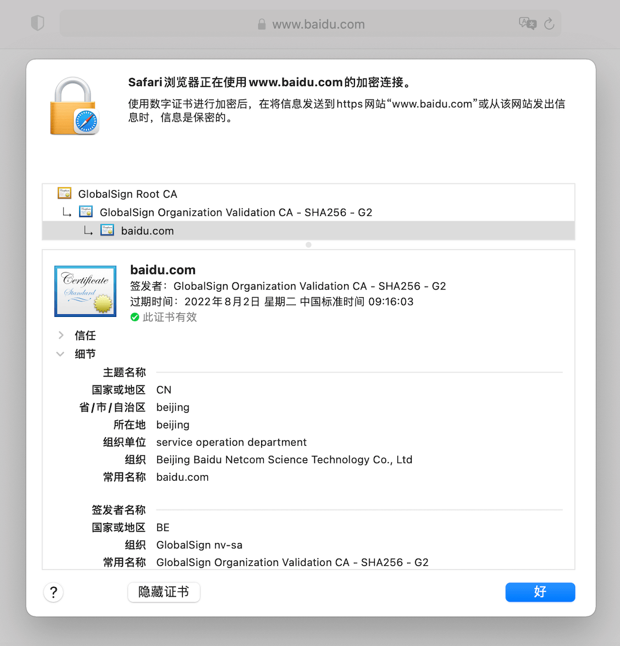The width and height of the screenshot is (620, 646).
Task: Select GlobalSign Root CA in the certificate chain
Action: (128, 193)
